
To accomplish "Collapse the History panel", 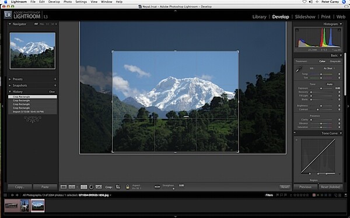I will (x=10, y=92).
